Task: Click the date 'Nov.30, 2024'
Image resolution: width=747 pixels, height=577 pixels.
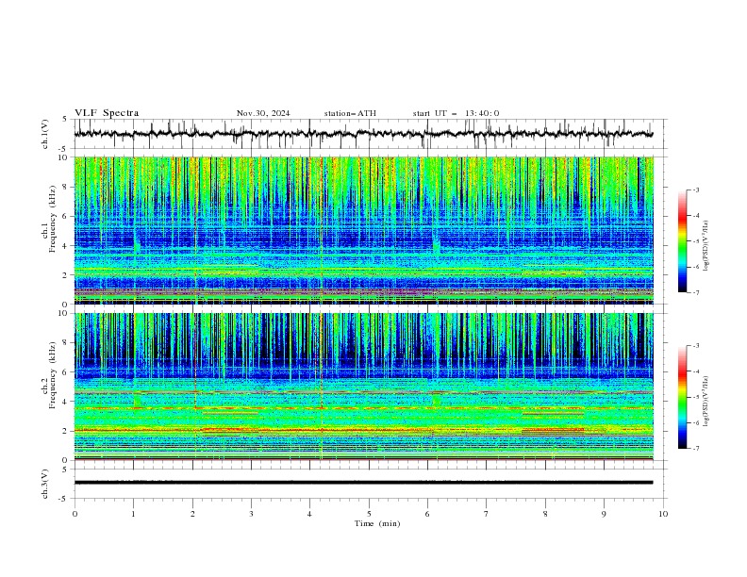Action: (263, 113)
